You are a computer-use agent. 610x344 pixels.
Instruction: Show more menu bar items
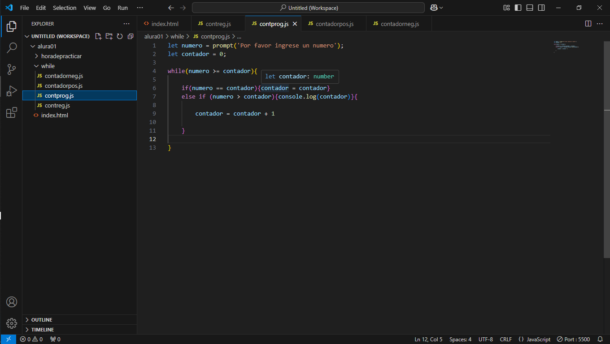[140, 8]
